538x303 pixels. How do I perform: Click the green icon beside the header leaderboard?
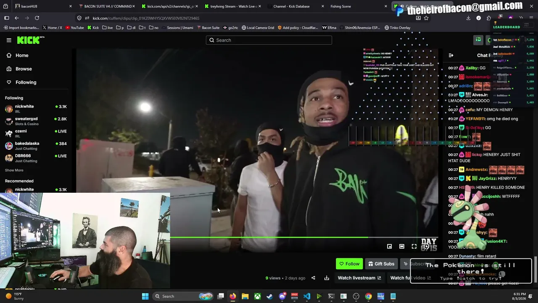click(x=478, y=40)
